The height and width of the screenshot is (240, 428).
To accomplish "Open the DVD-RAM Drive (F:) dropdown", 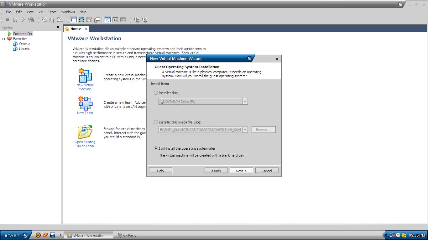I will (245, 101).
